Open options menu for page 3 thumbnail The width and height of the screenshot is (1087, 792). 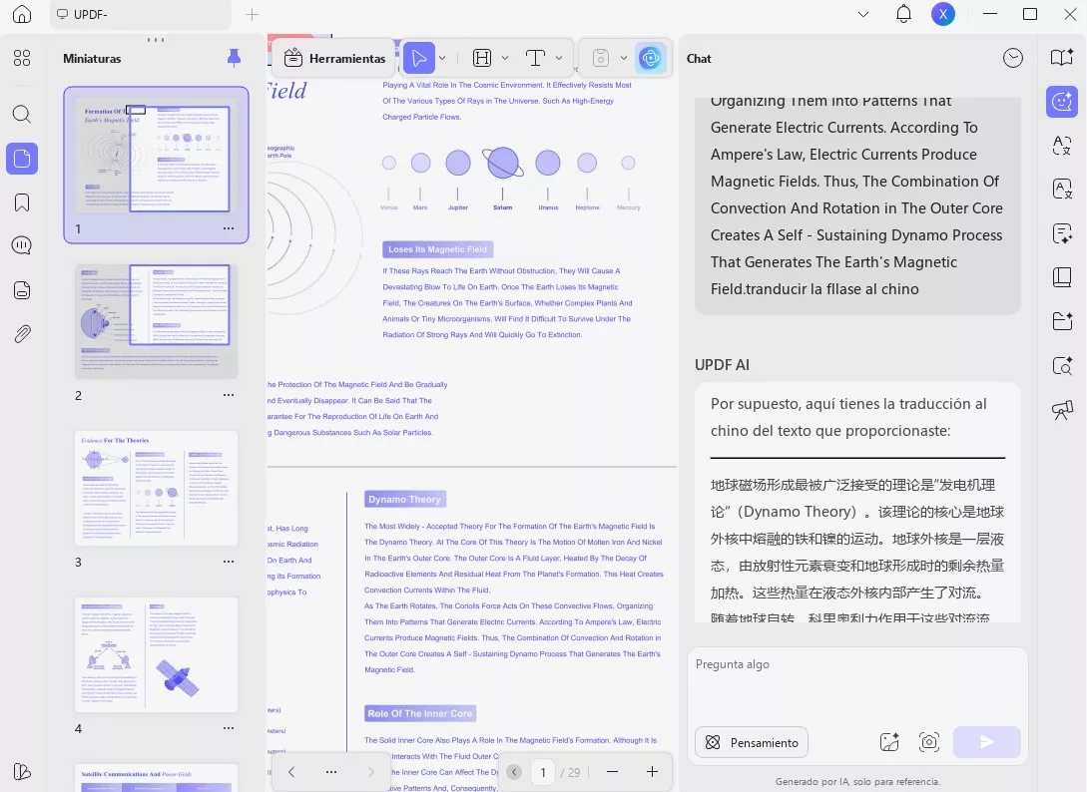(229, 562)
